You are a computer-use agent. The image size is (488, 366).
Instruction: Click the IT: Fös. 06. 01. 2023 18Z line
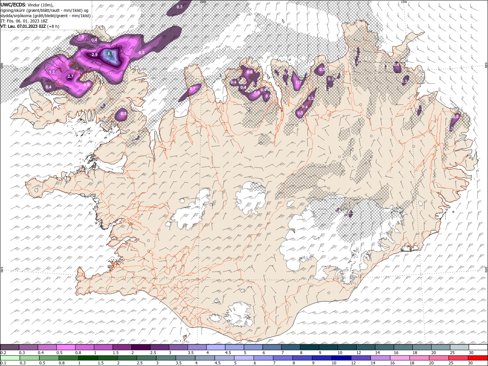tap(23, 21)
